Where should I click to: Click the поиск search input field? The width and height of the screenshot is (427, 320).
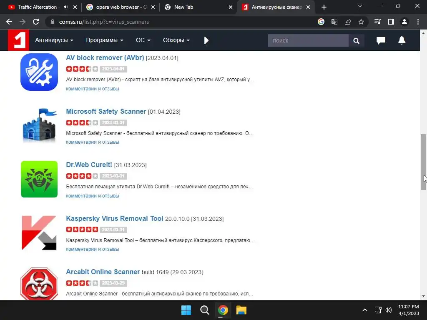click(x=308, y=40)
